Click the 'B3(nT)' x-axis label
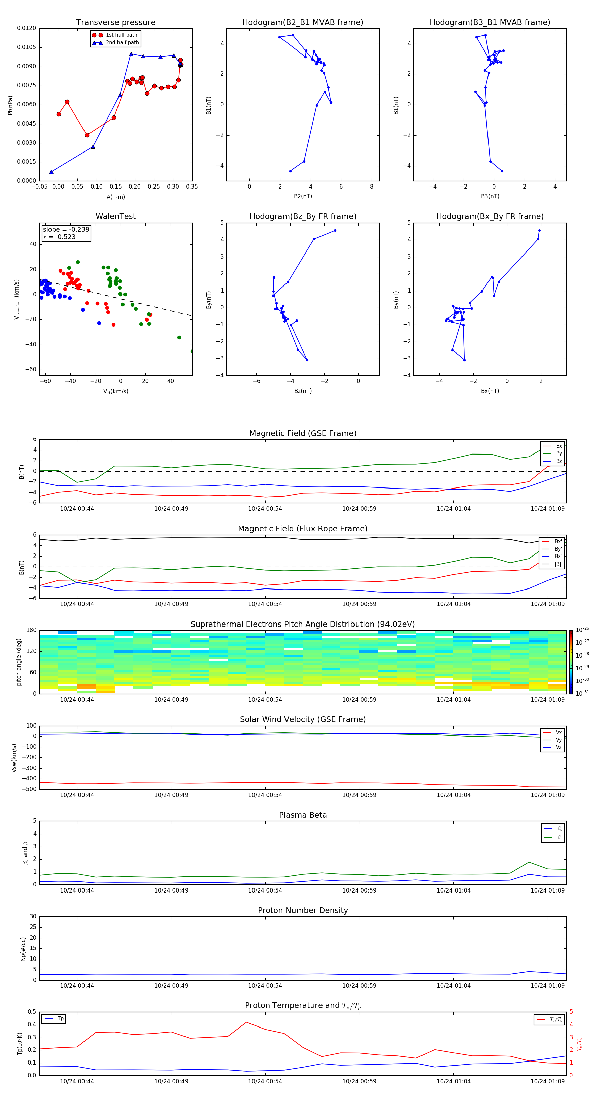The height and width of the screenshot is (1111, 606). (x=490, y=196)
